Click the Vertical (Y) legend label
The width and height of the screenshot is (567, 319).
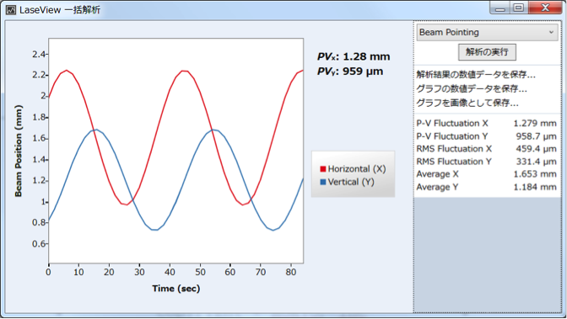(351, 182)
